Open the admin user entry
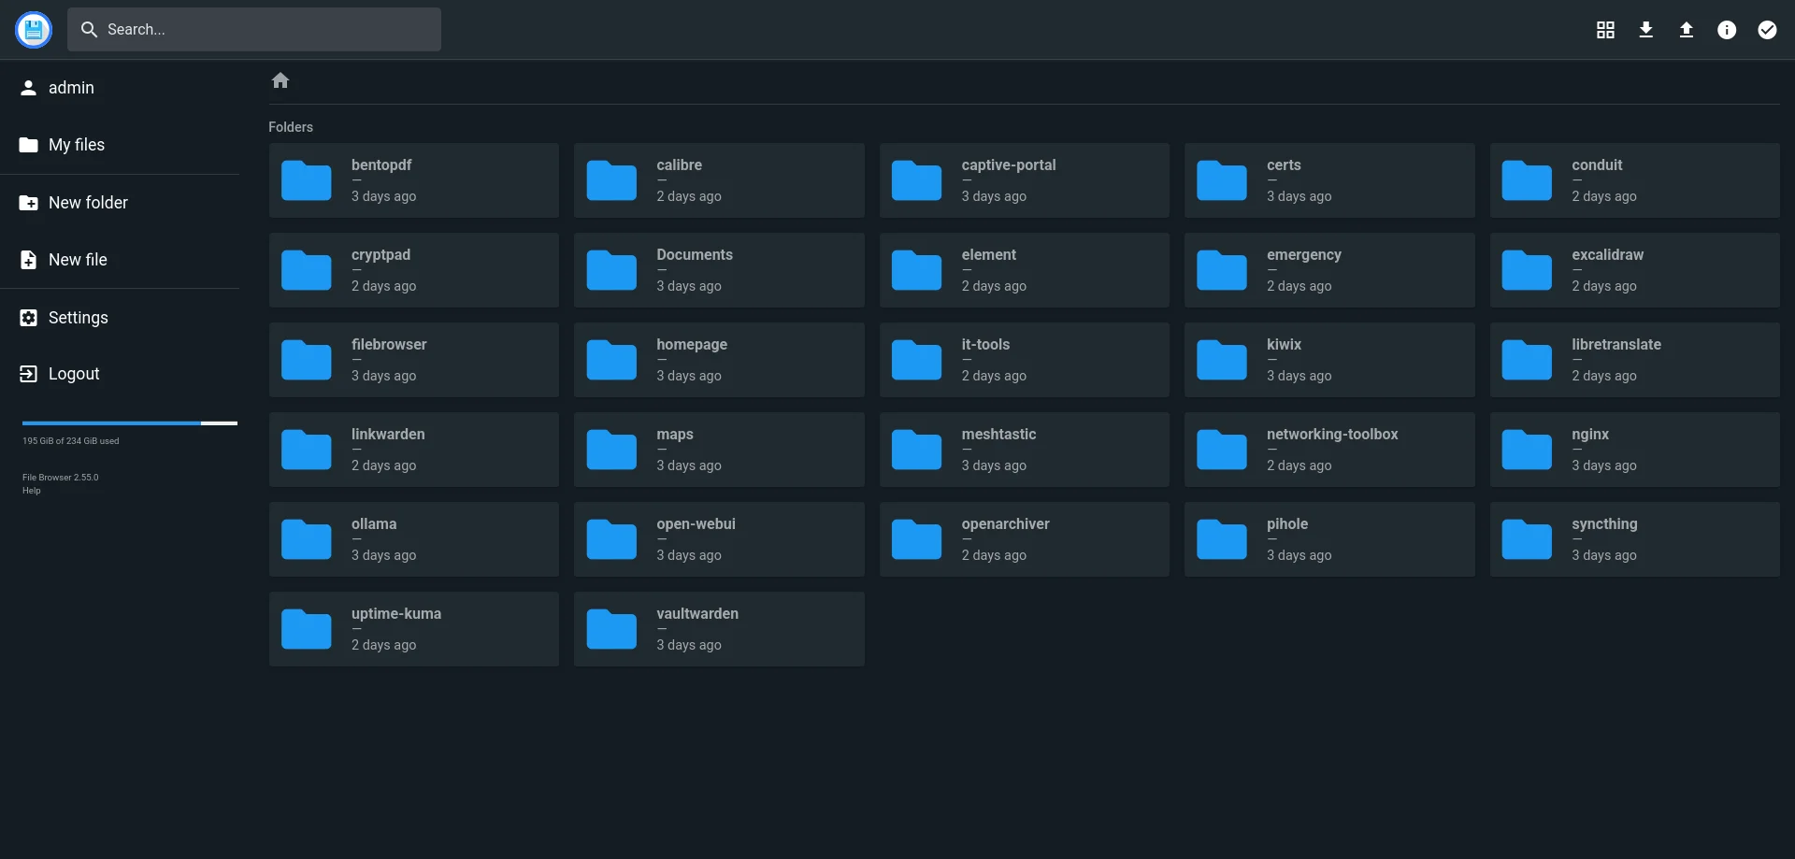The image size is (1795, 859). (x=120, y=88)
